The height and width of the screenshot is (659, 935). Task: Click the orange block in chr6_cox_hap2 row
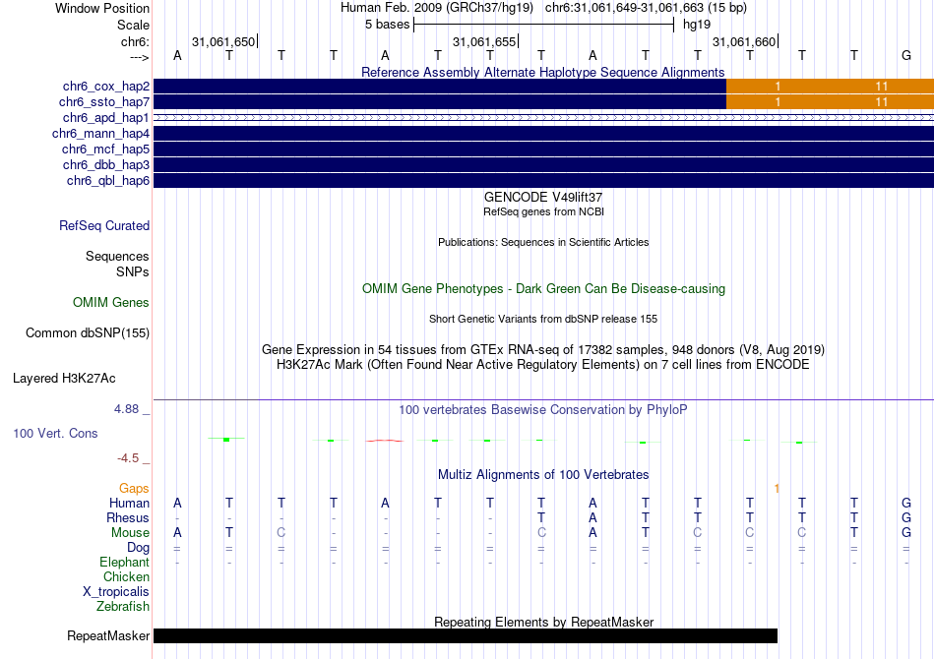[x=830, y=87]
